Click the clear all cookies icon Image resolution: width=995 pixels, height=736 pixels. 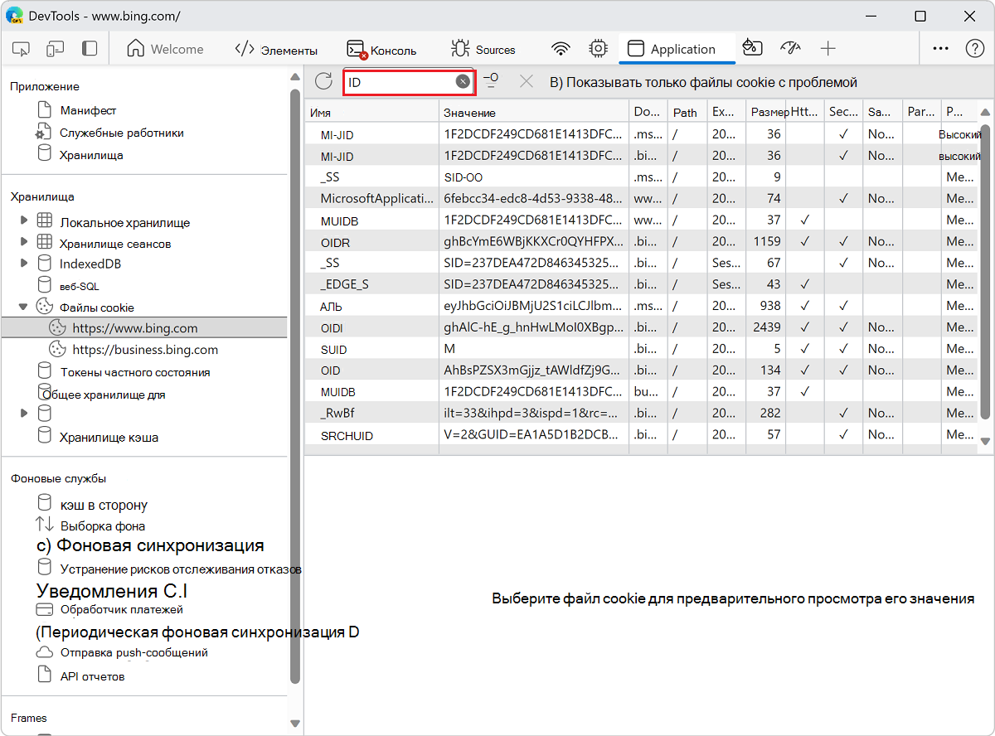[492, 81]
